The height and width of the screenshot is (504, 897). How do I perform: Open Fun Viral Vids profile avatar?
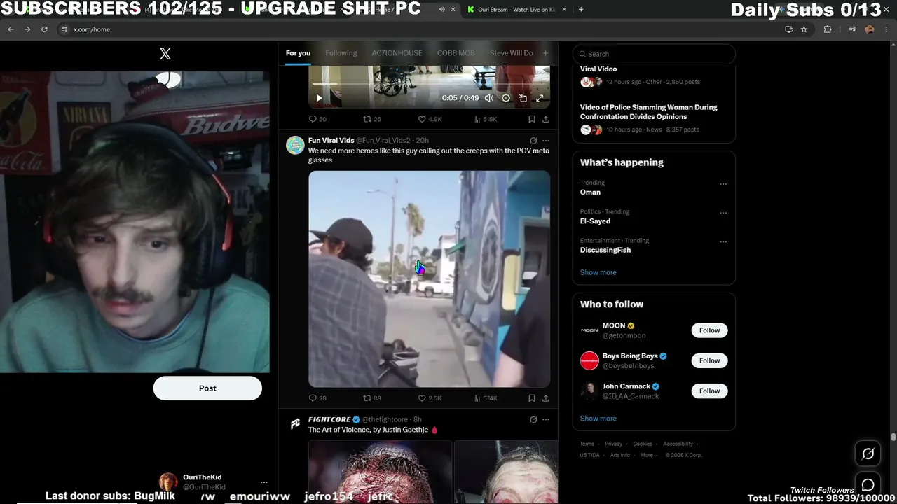tap(295, 145)
